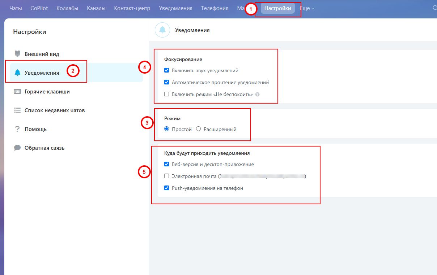Switch to the Телефония tab

click(215, 8)
